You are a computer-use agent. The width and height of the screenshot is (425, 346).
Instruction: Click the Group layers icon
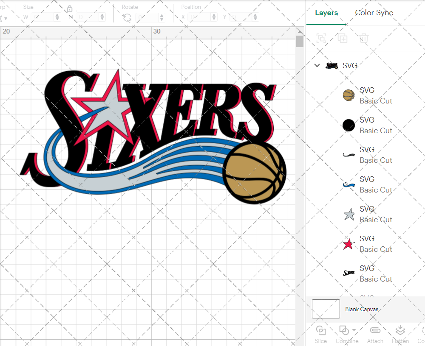point(321,38)
